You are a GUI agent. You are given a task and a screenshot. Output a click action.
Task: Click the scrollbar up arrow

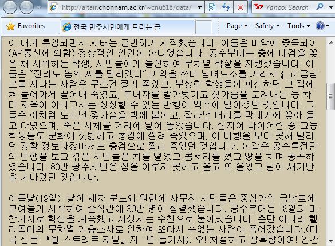click(x=331, y=42)
